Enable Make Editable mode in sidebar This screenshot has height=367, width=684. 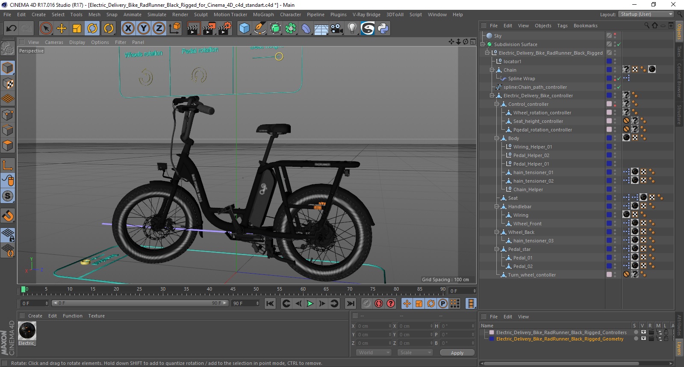point(8,49)
